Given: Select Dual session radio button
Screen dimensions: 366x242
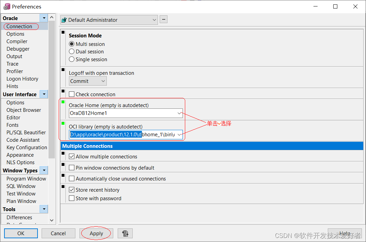Looking at the screenshot, I should click(72, 51).
